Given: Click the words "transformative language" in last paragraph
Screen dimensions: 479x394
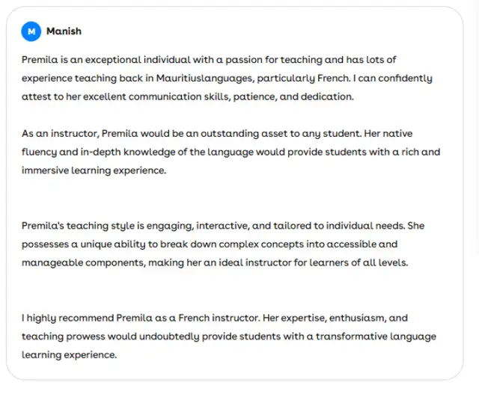Looking at the screenshot, I should (x=376, y=336).
